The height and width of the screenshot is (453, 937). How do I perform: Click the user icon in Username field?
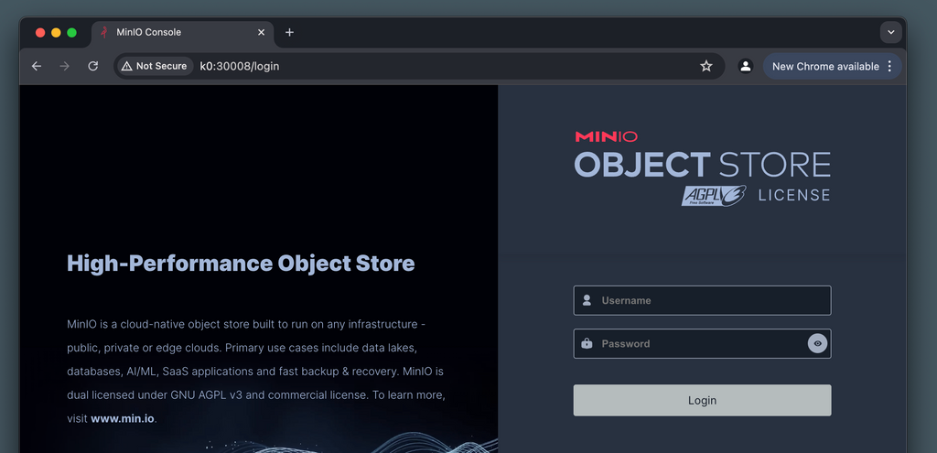click(587, 300)
